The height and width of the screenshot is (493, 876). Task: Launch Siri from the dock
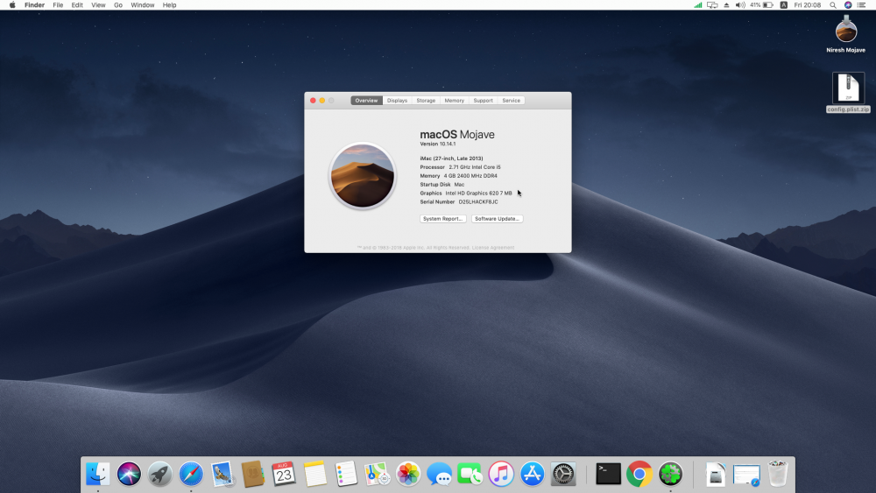click(129, 474)
